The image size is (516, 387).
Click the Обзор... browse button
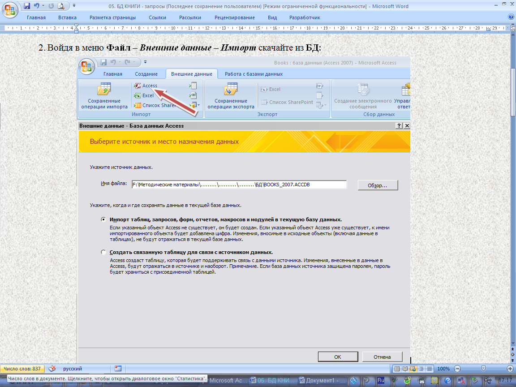click(378, 185)
